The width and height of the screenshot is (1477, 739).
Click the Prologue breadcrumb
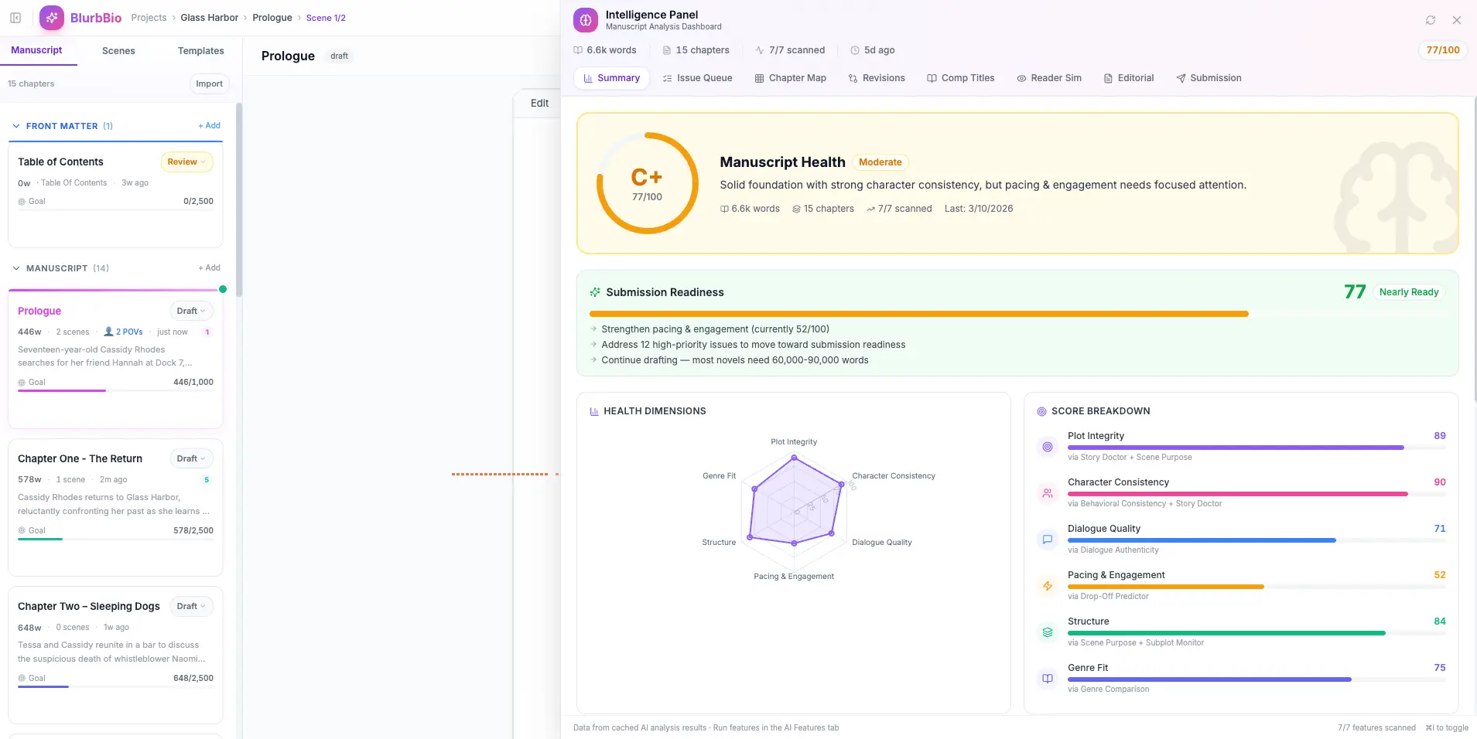pyautogui.click(x=272, y=18)
